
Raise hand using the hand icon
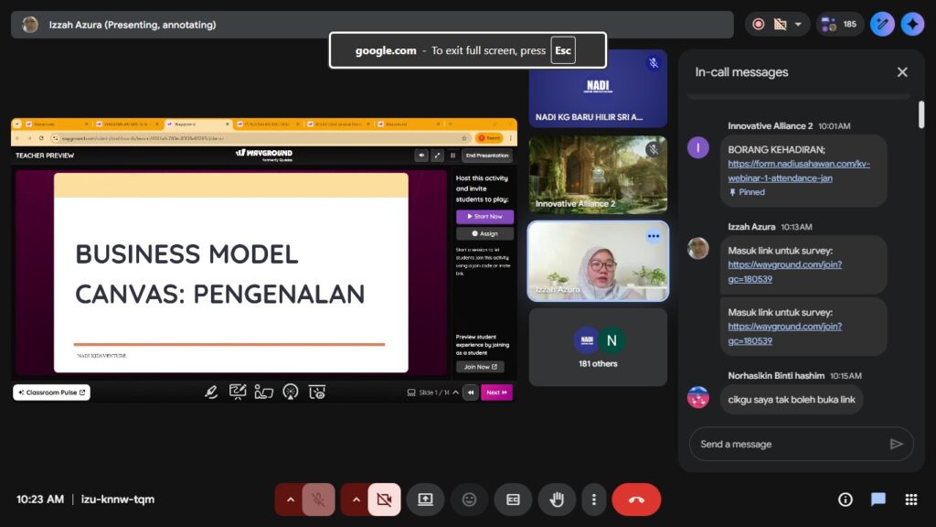[556, 500]
